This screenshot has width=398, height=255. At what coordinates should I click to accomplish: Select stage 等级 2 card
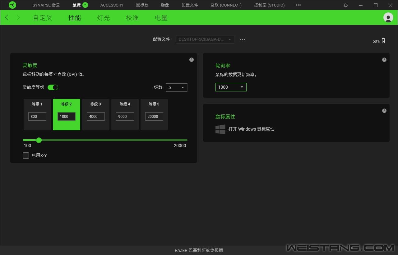(67, 114)
